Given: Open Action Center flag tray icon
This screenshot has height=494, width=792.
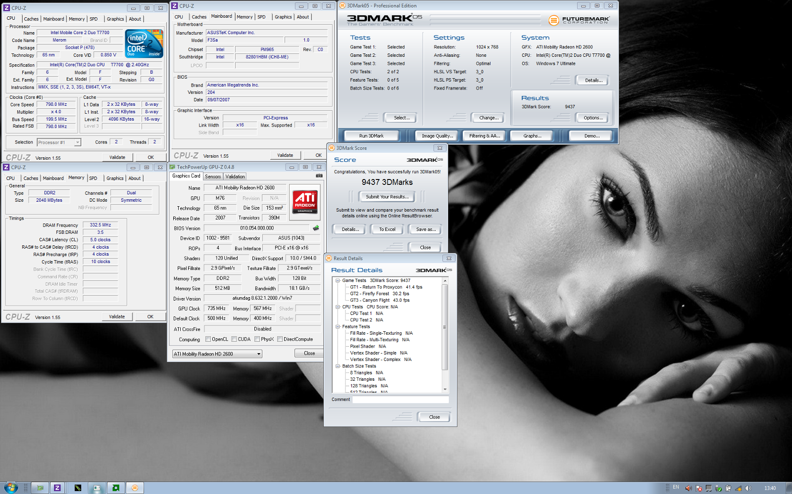Looking at the screenshot, I should pos(698,488).
